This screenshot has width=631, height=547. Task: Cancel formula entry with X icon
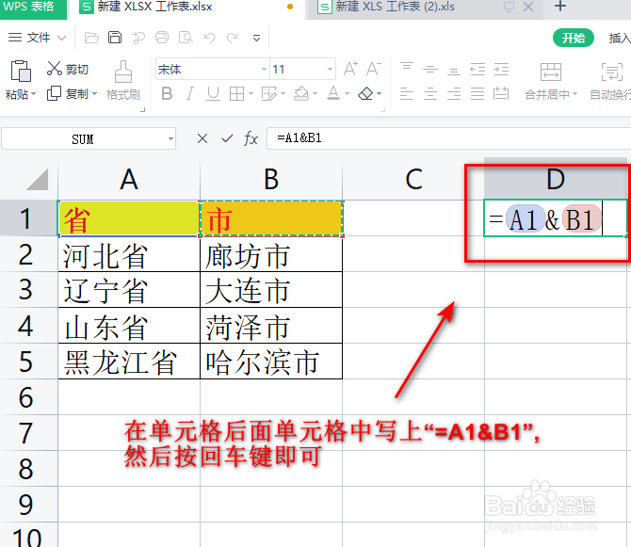(202, 138)
